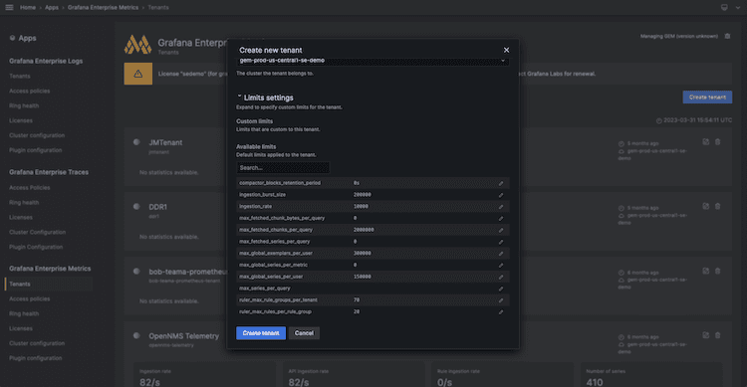Delete the JMTenant tenant
The width and height of the screenshot is (747, 387).
click(718, 142)
